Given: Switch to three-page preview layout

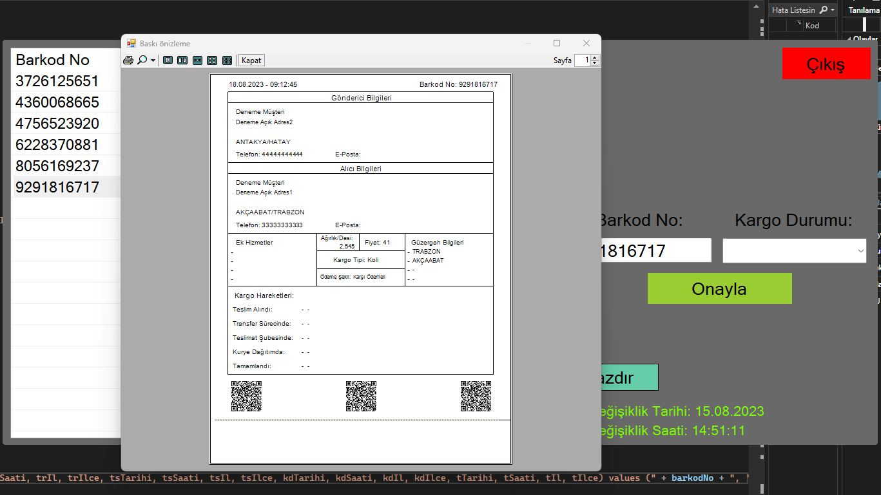Looking at the screenshot, I should (x=197, y=60).
